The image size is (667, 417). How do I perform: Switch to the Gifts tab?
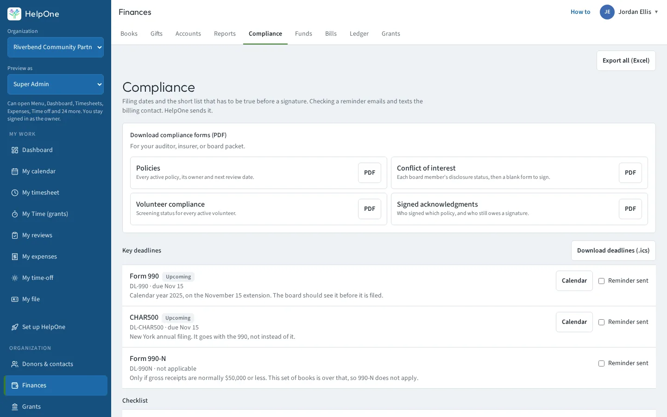pos(157,34)
